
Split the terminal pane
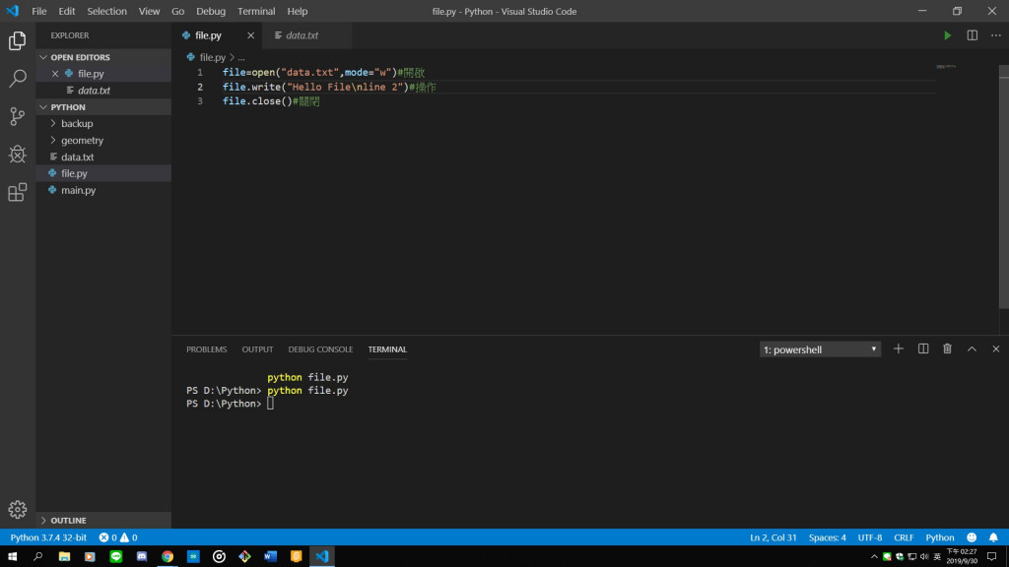pyautogui.click(x=922, y=349)
